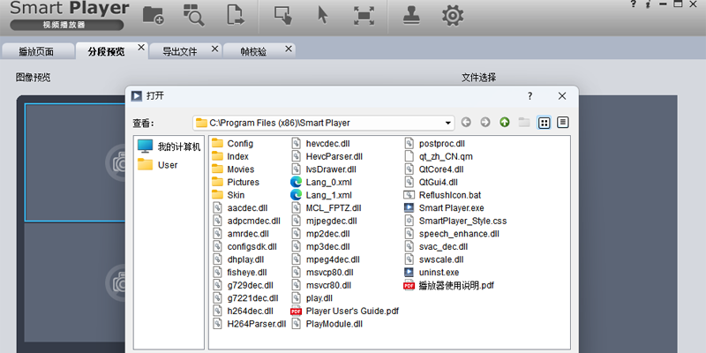Viewport: 706px width, 353px height.
Task: Select the ReflushIcon.bat file
Action: pyautogui.click(x=443, y=195)
